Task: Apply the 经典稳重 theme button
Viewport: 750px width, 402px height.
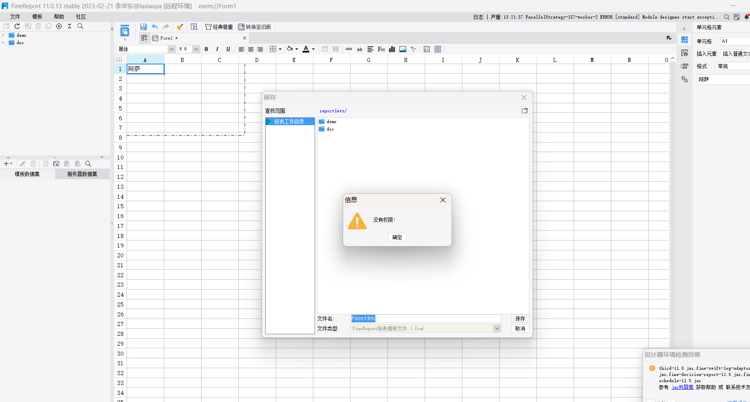Action: pyautogui.click(x=219, y=27)
